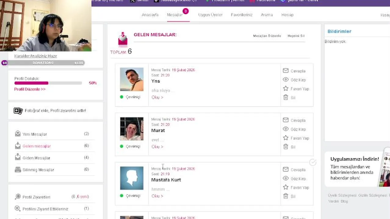Open Profil Ziyaretleri list
Screen dimensions: 390x219
pos(36,197)
